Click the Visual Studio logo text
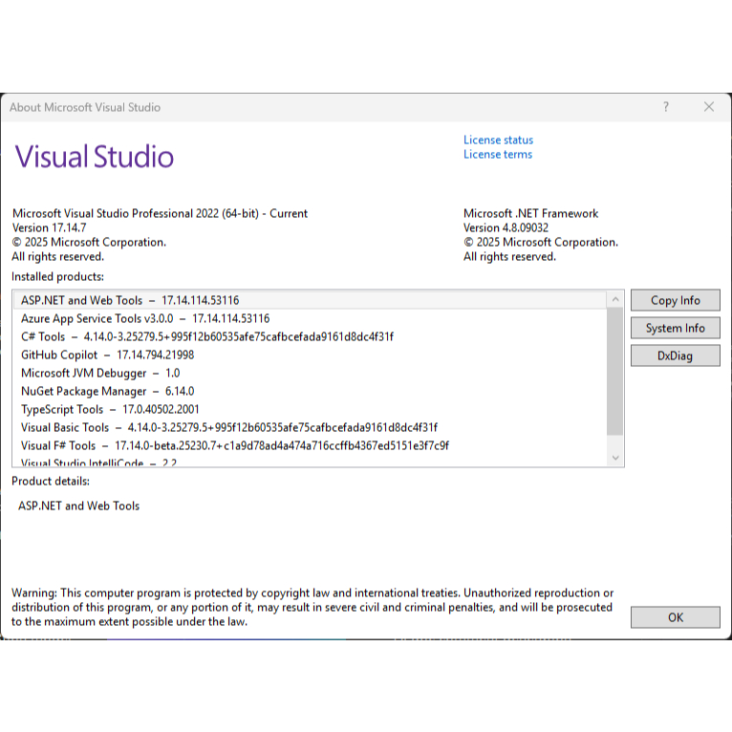This screenshot has height=732, width=732. (x=95, y=157)
